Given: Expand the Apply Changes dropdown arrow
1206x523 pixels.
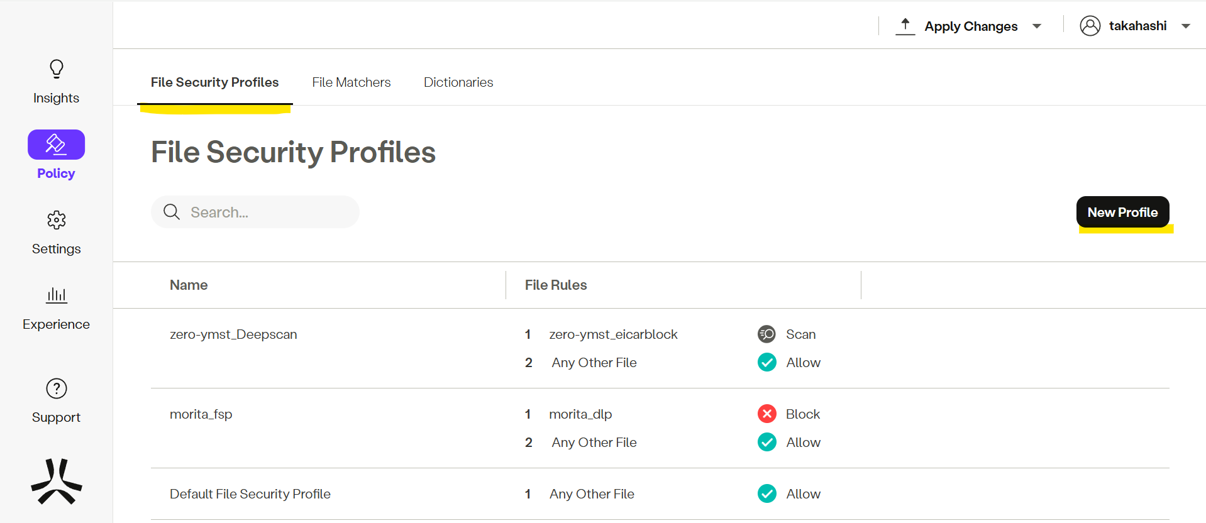Looking at the screenshot, I should coord(1037,26).
